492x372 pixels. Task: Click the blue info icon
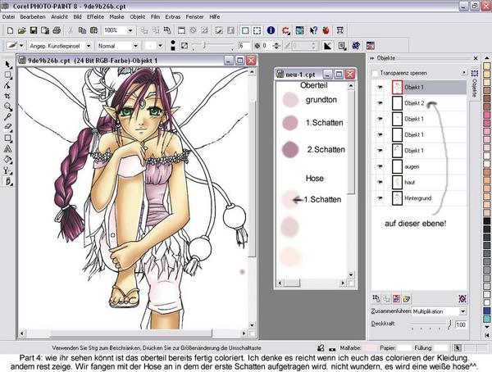coord(271,30)
